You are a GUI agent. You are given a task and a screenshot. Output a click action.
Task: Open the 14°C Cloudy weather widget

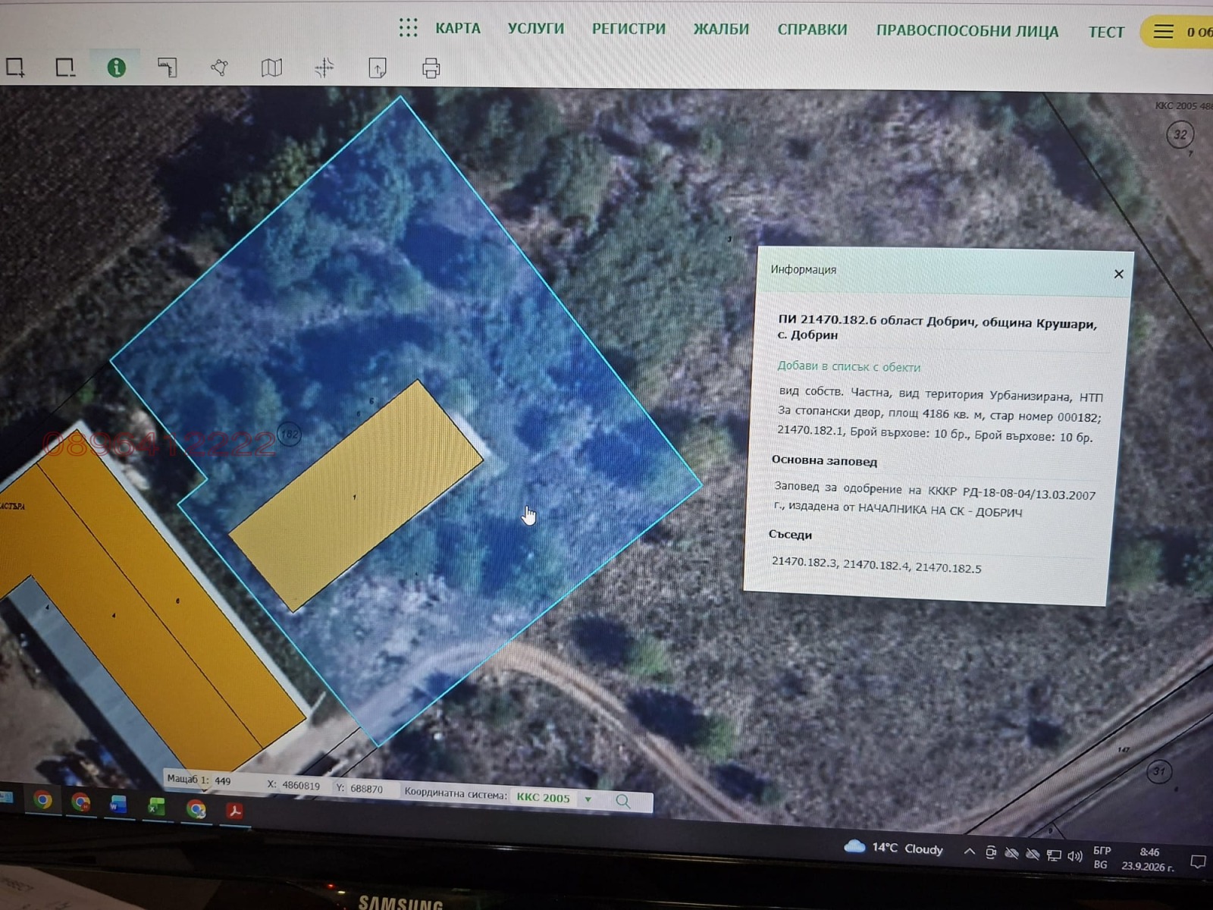894,847
